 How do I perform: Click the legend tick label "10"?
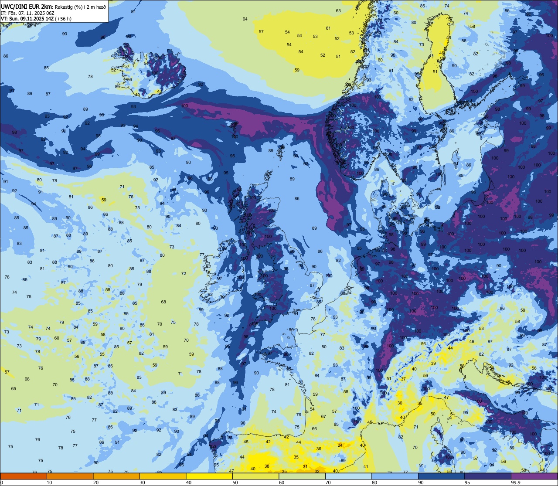tap(49, 483)
